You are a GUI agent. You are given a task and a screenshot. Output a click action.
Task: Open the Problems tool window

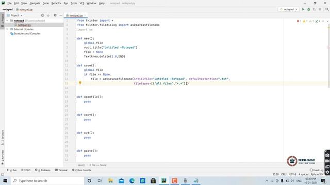click(43, 170)
